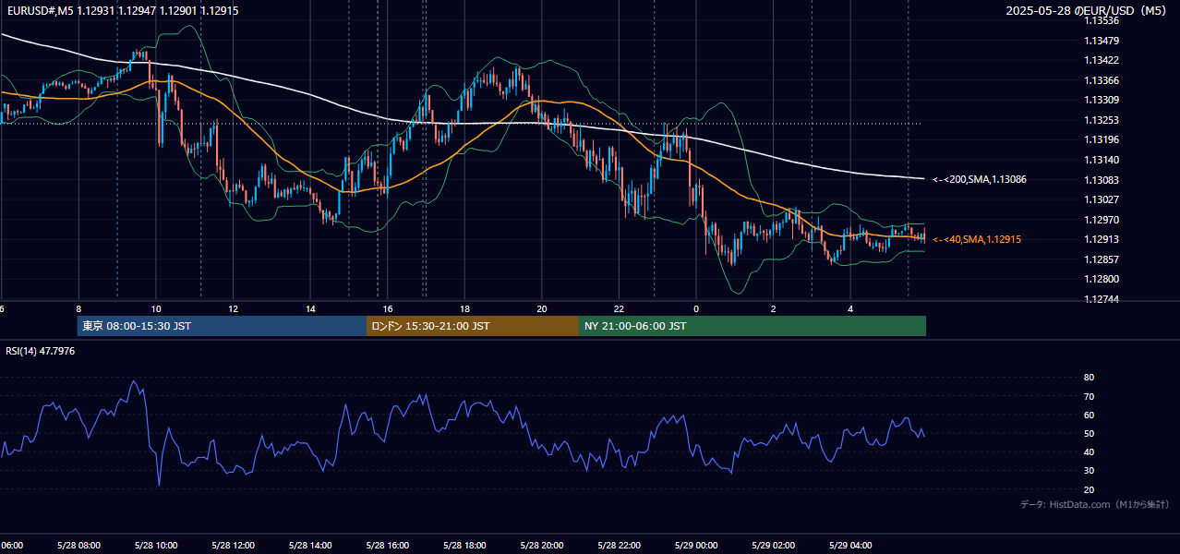
Task: Click price level 1.13479 on the axis
Action: point(1102,41)
